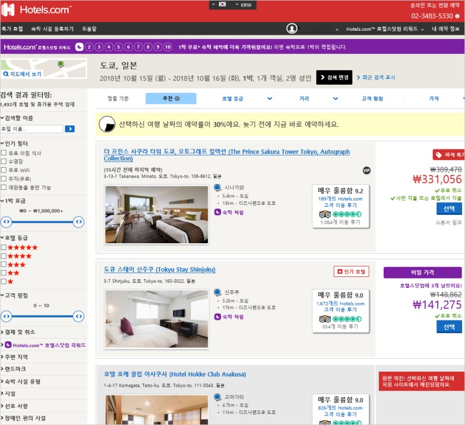Open the 거리 sort dropdown
Screen dimensions: 465x425
(x=318, y=99)
